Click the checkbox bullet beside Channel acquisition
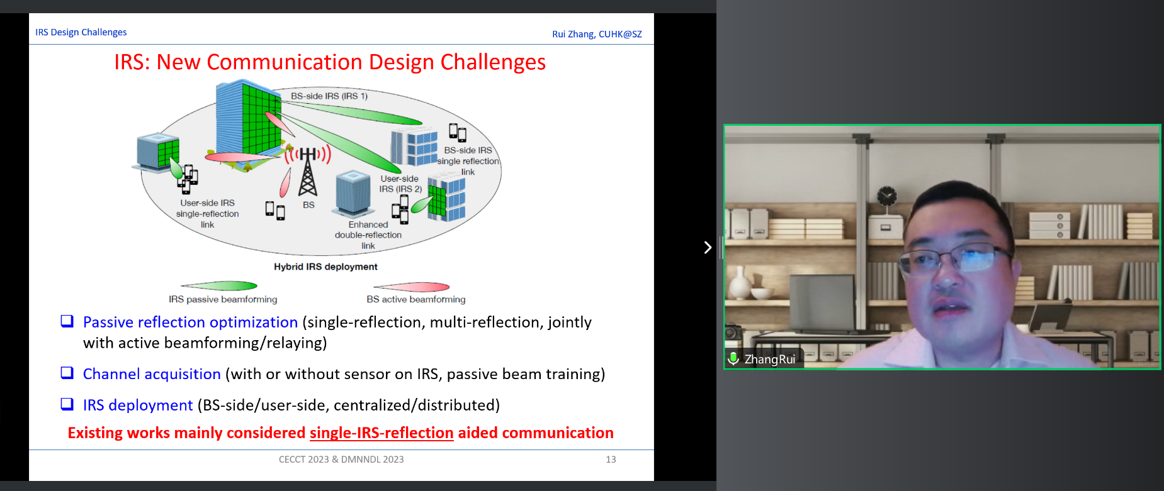The height and width of the screenshot is (491, 1164). [67, 373]
